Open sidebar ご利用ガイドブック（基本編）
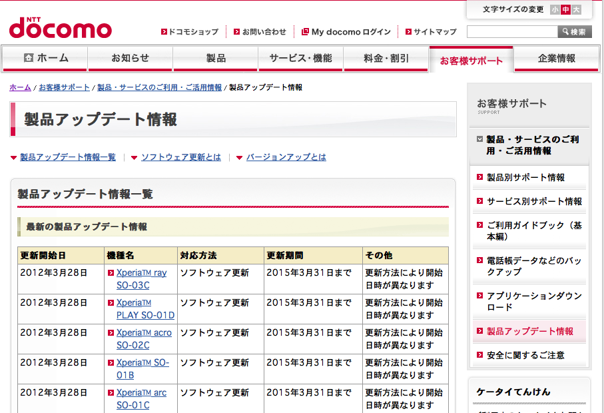 tap(534, 230)
